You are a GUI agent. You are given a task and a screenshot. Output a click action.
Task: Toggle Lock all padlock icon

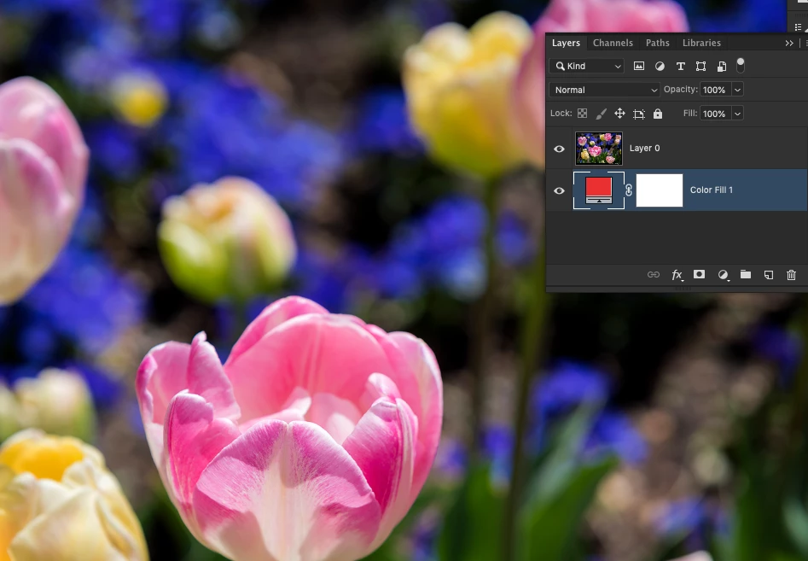pyautogui.click(x=658, y=114)
